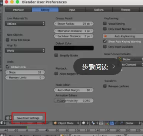Select the rotate manipulator arc icon
This screenshot has height=136, width=143.
pyautogui.click(x=116, y=123)
